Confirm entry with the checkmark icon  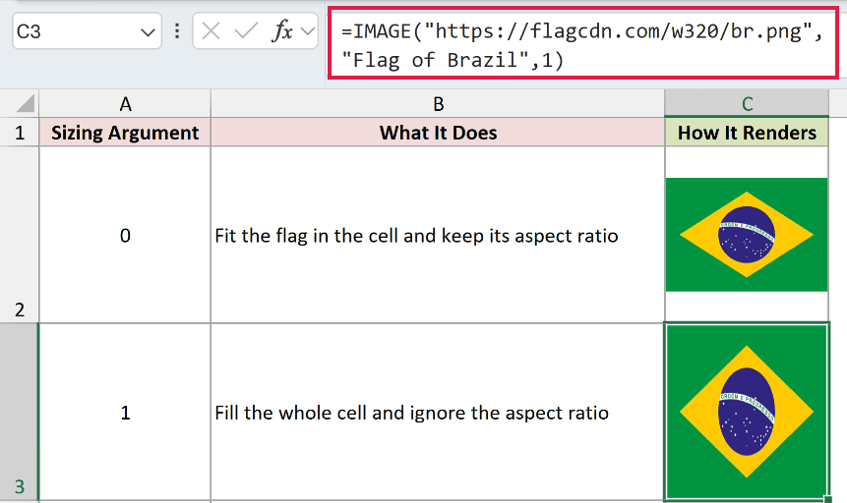click(x=246, y=31)
